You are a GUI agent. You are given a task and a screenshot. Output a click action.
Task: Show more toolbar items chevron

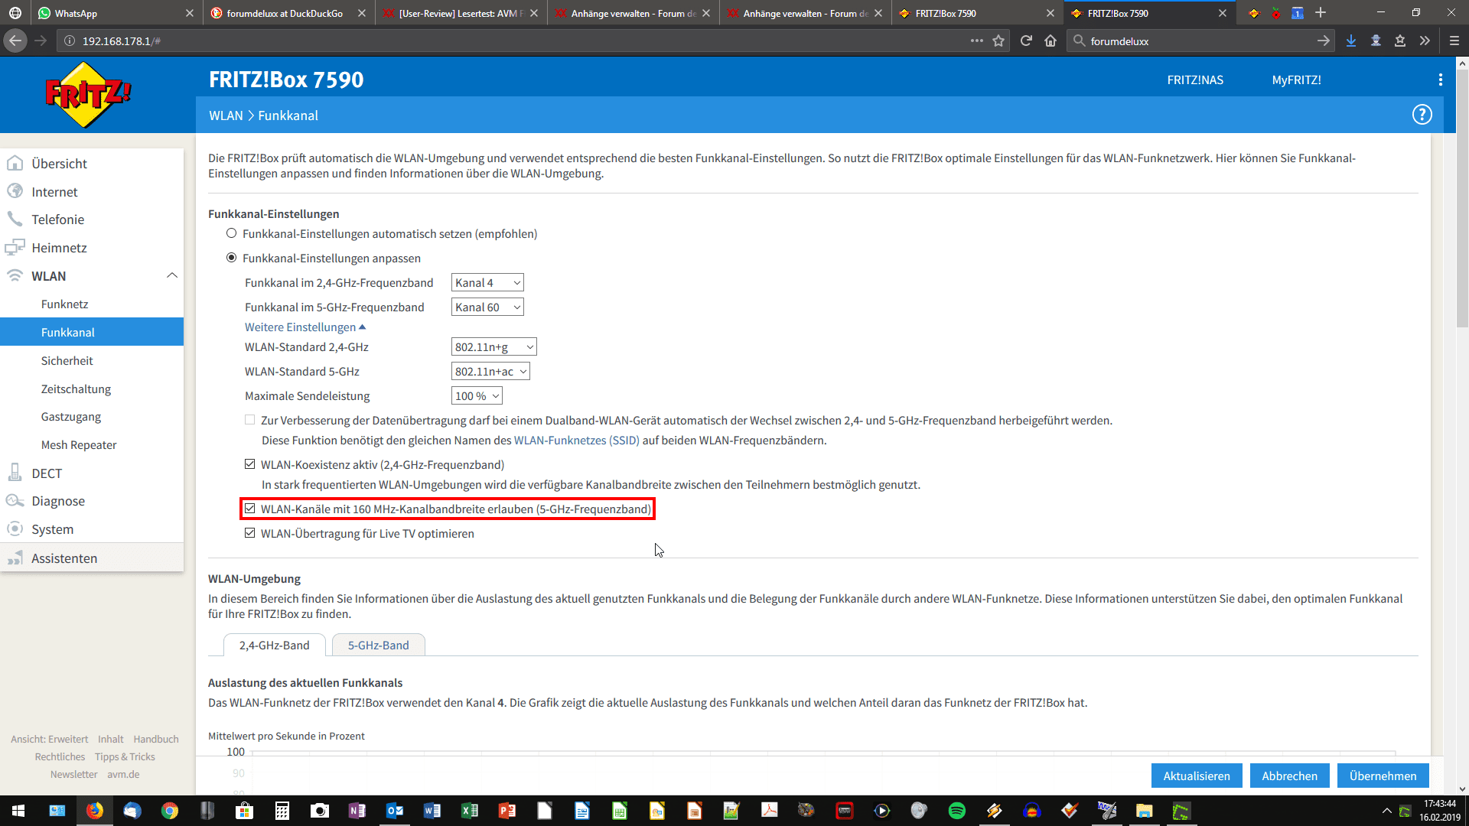pyautogui.click(x=1425, y=41)
